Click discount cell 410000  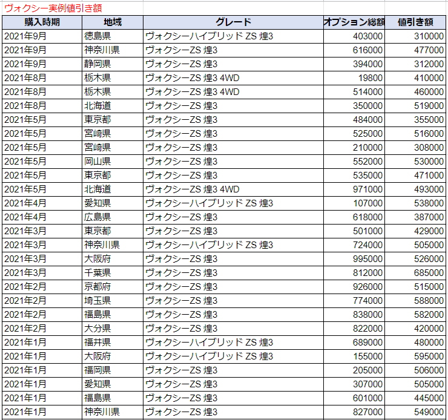pyautogui.click(x=415, y=78)
